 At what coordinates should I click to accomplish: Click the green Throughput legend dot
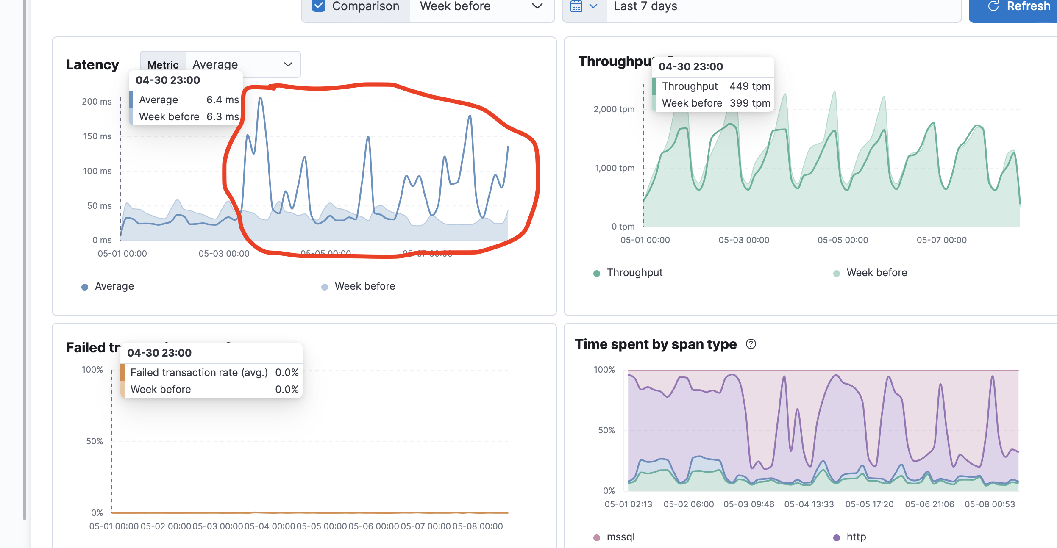tap(597, 273)
